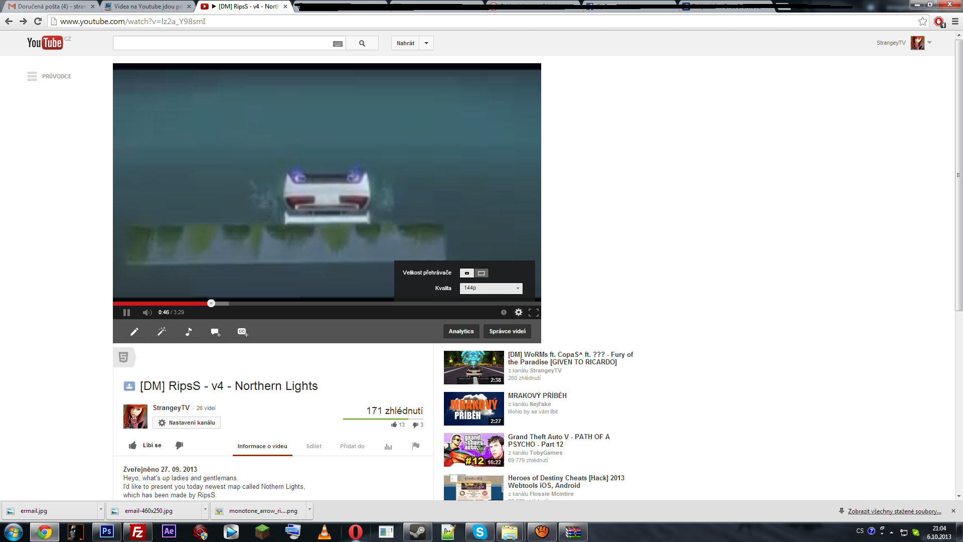Click the Analytics button
The height and width of the screenshot is (542, 963).
[461, 331]
